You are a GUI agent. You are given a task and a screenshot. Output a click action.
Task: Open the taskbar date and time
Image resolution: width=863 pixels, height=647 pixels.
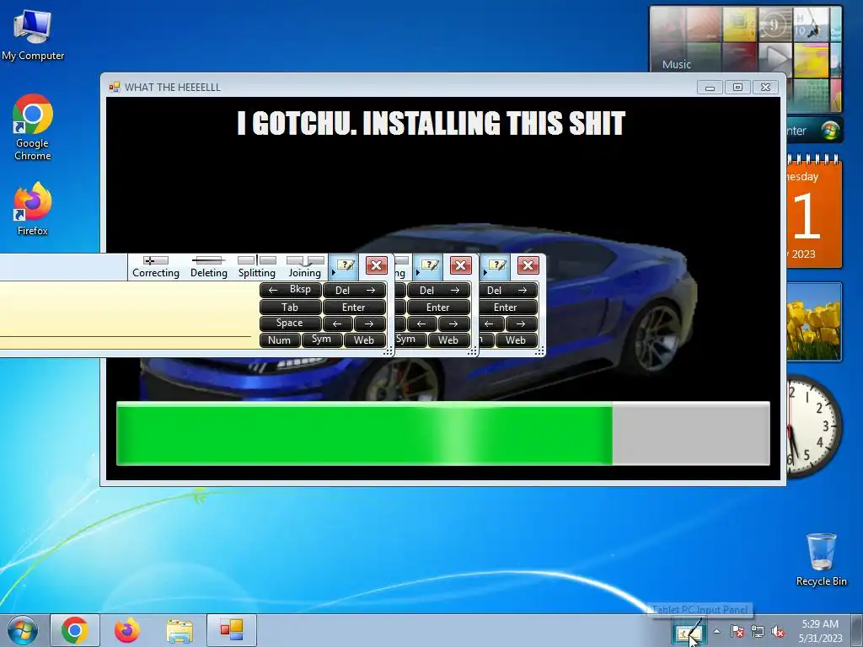(x=820, y=631)
